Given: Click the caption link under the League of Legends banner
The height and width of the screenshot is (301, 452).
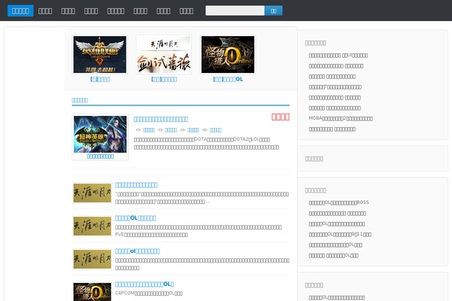Looking at the screenshot, I should pos(100,79).
